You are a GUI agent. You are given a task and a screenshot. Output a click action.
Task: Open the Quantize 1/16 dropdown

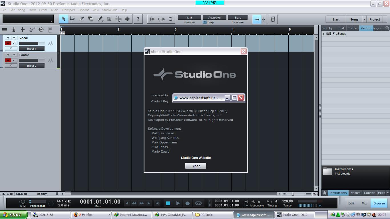tap(190, 17)
